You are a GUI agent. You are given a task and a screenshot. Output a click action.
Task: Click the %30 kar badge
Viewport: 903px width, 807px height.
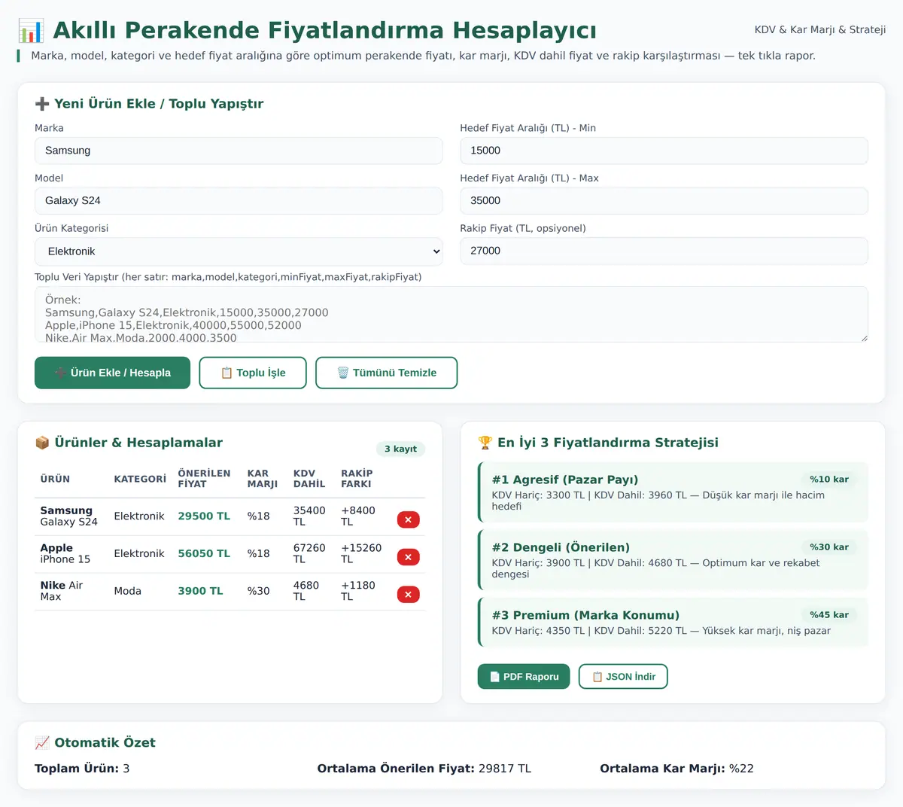829,547
